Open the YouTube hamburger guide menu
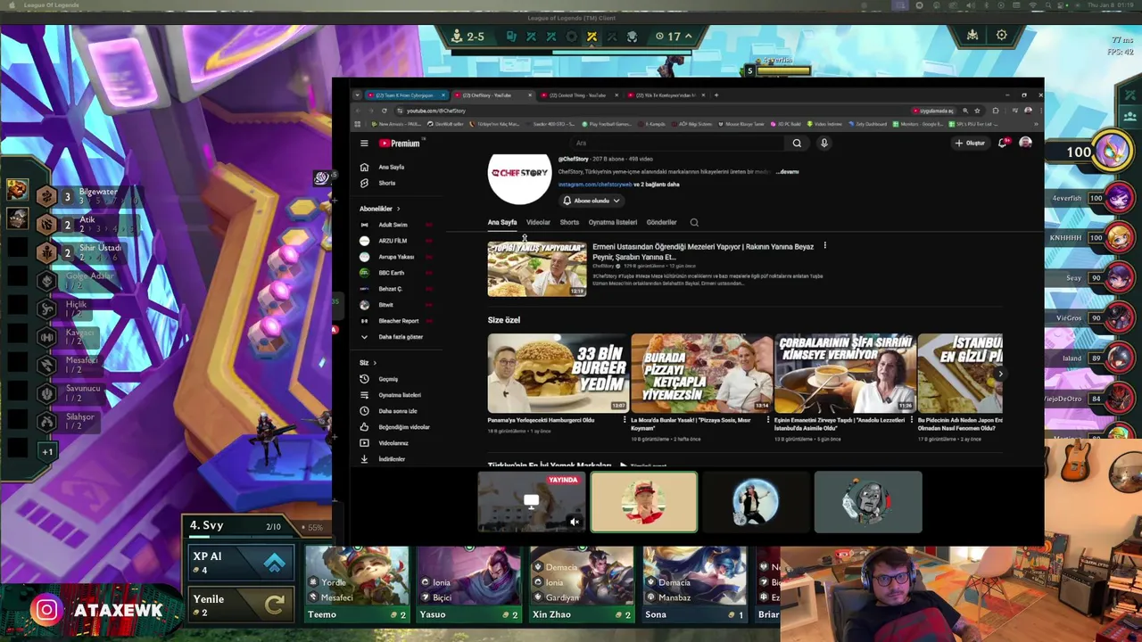1142x642 pixels. (364, 144)
